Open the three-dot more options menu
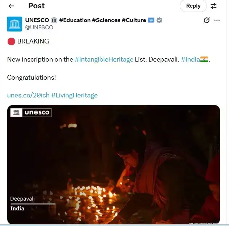Image resolution: width=229 pixels, height=226 pixels. 217,20
